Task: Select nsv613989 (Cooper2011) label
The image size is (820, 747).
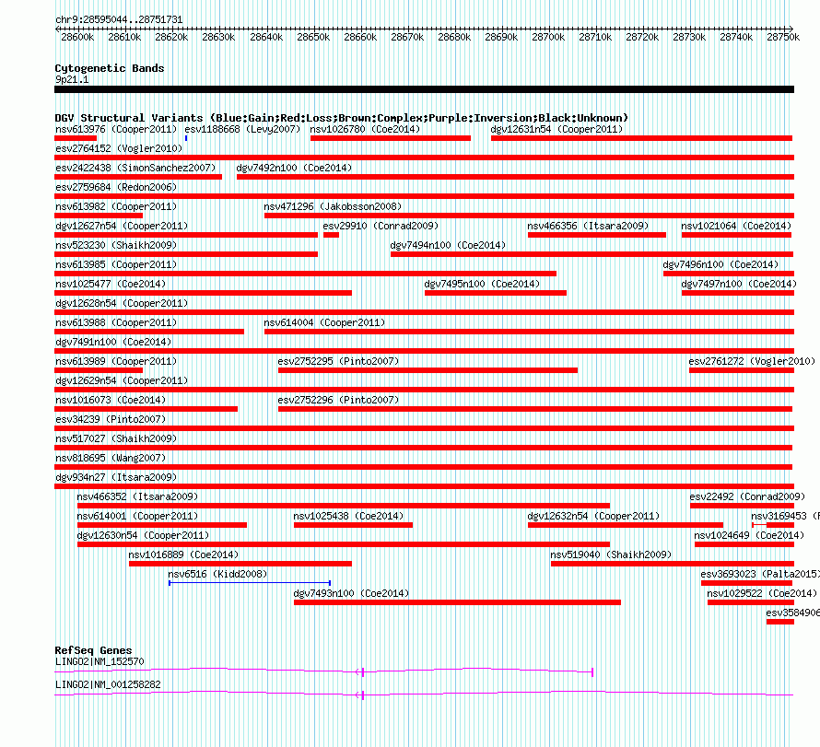Action: (116, 361)
